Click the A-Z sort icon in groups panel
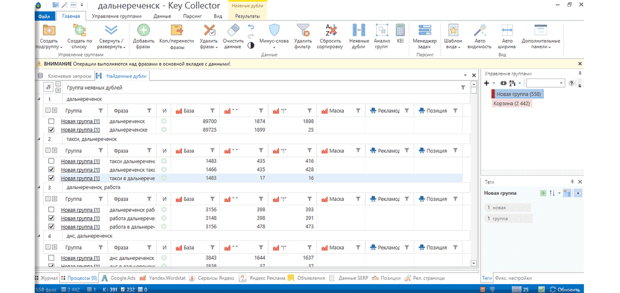 click(512, 83)
